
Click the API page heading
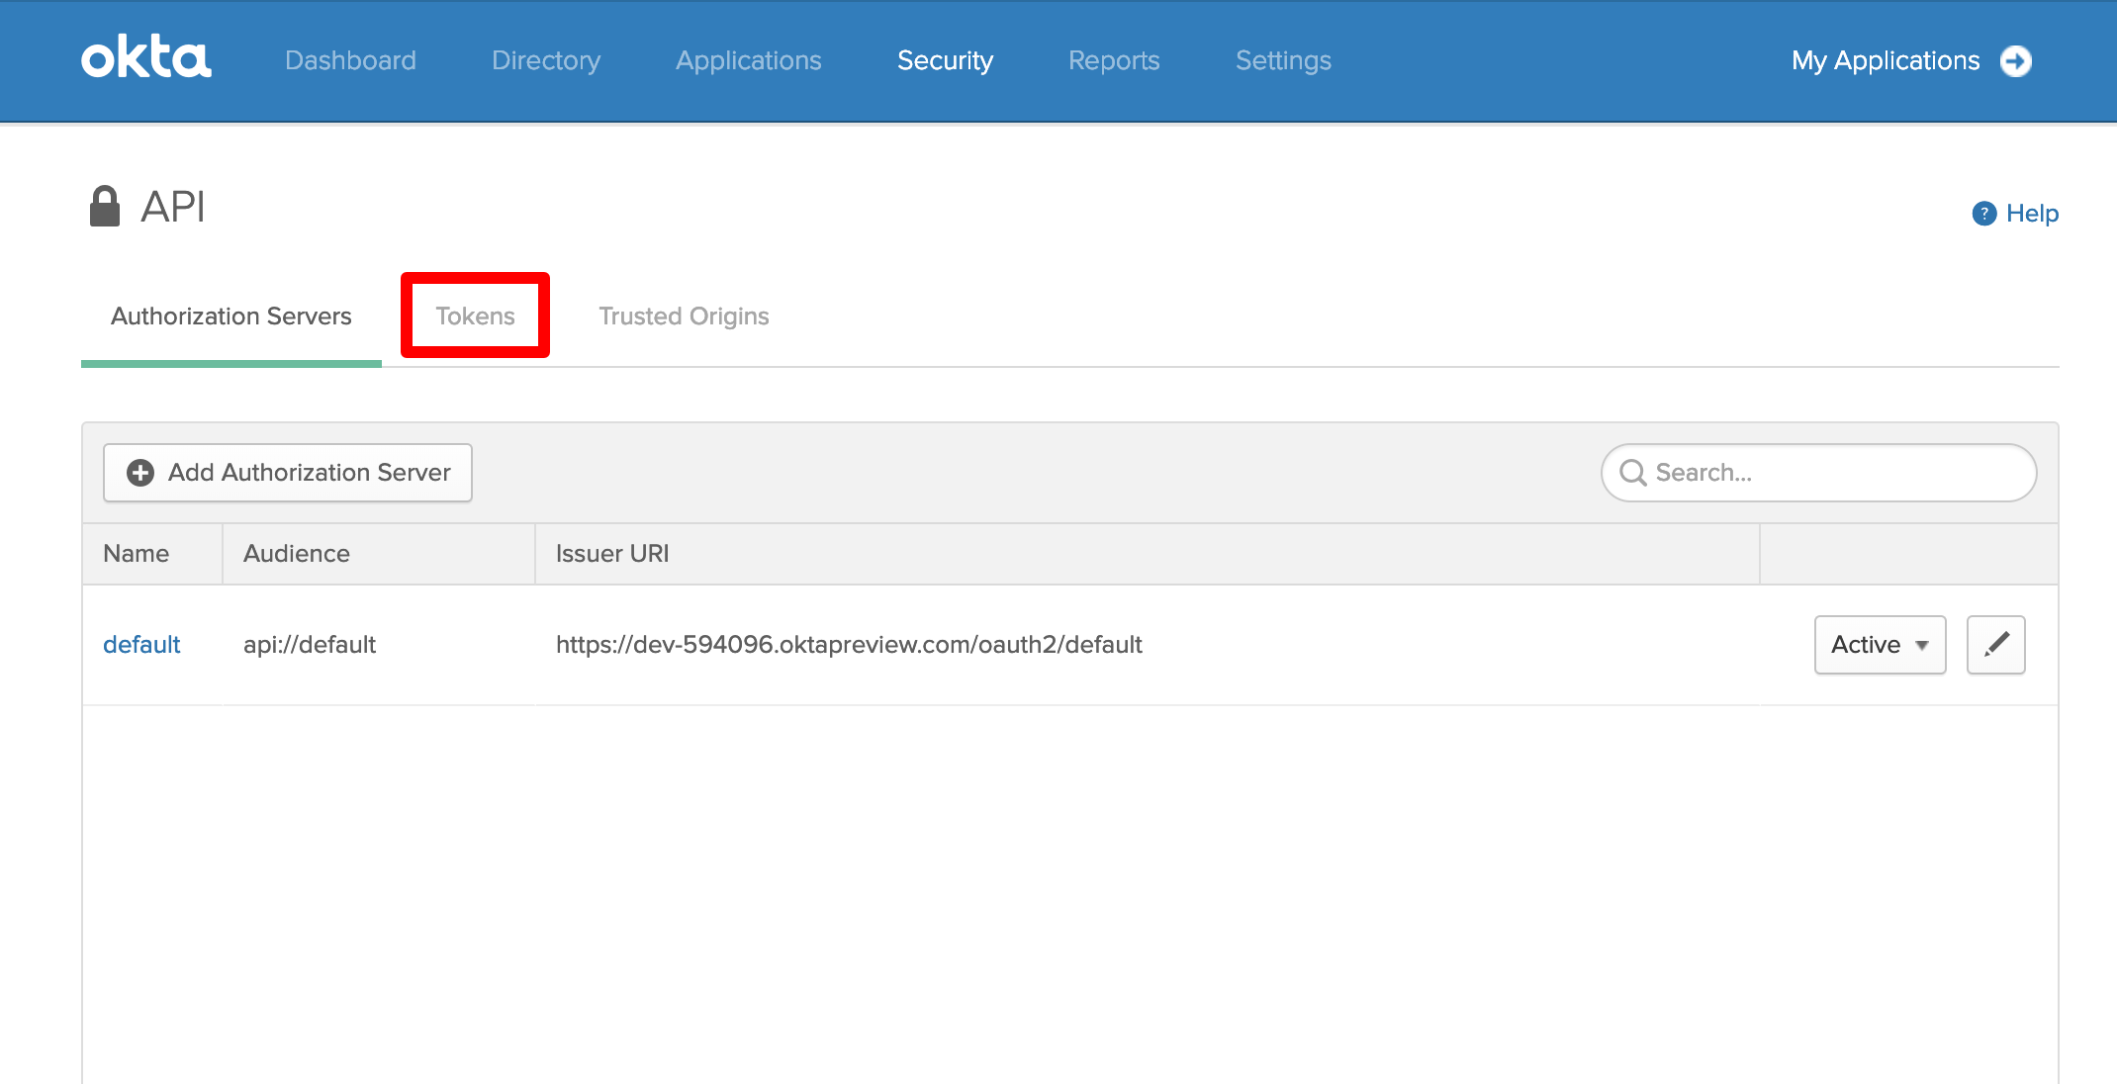coord(173,207)
